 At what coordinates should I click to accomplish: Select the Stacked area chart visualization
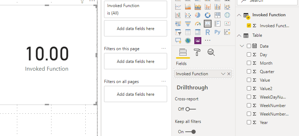[198, 7]
